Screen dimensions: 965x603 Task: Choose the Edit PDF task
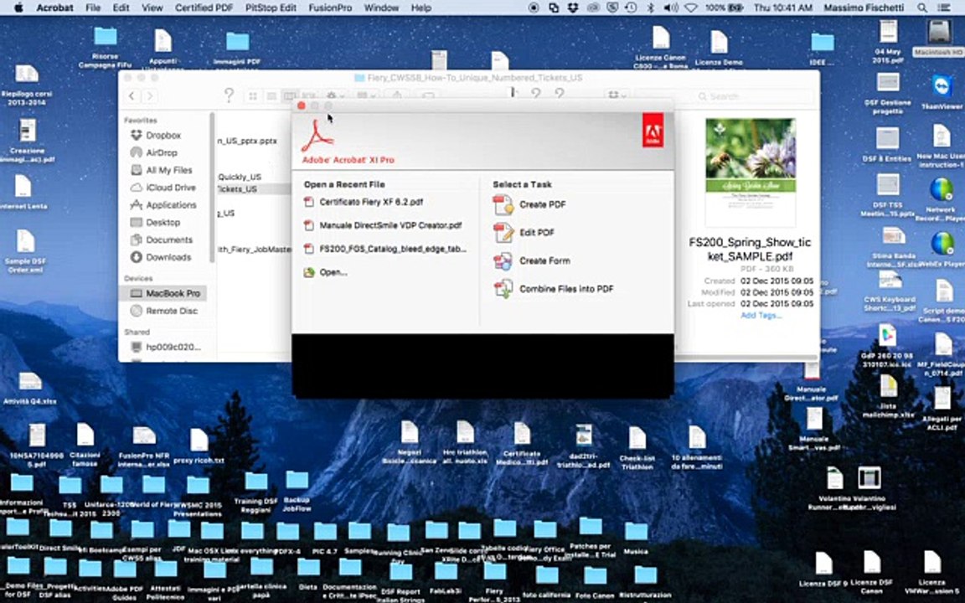pos(537,233)
